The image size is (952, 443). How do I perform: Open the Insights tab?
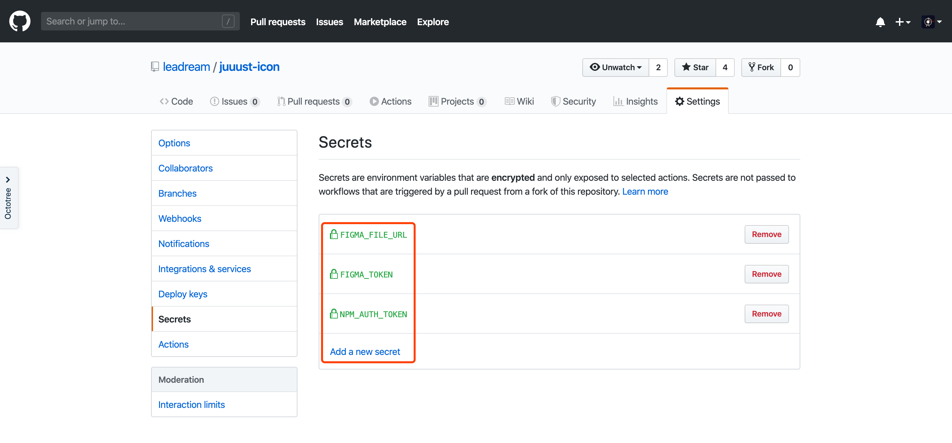coord(636,101)
